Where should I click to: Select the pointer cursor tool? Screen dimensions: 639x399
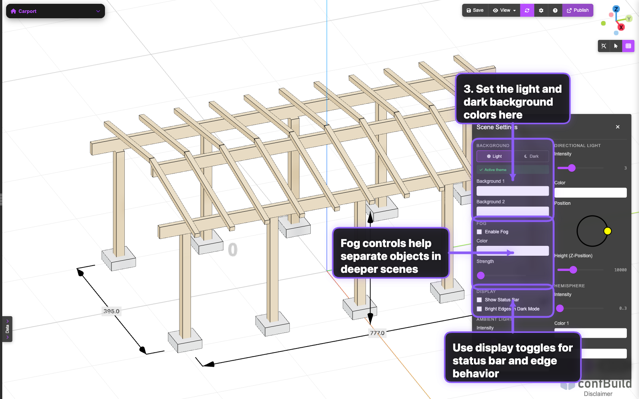tap(616, 46)
